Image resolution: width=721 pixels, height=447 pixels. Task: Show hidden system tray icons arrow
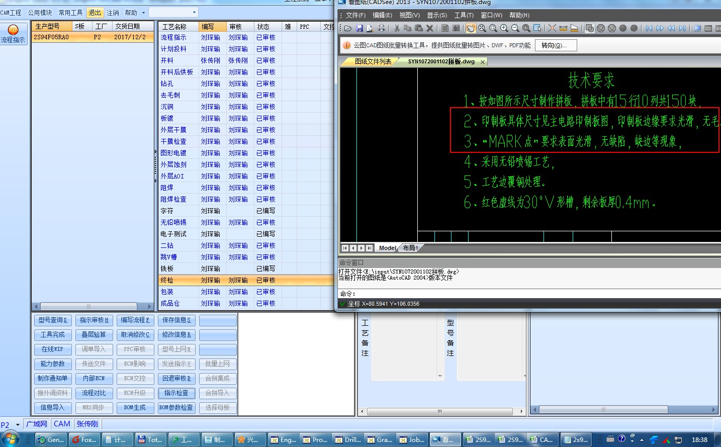[642, 439]
